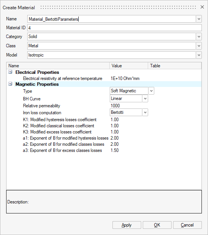Click the BH Curve row label

[32, 99]
